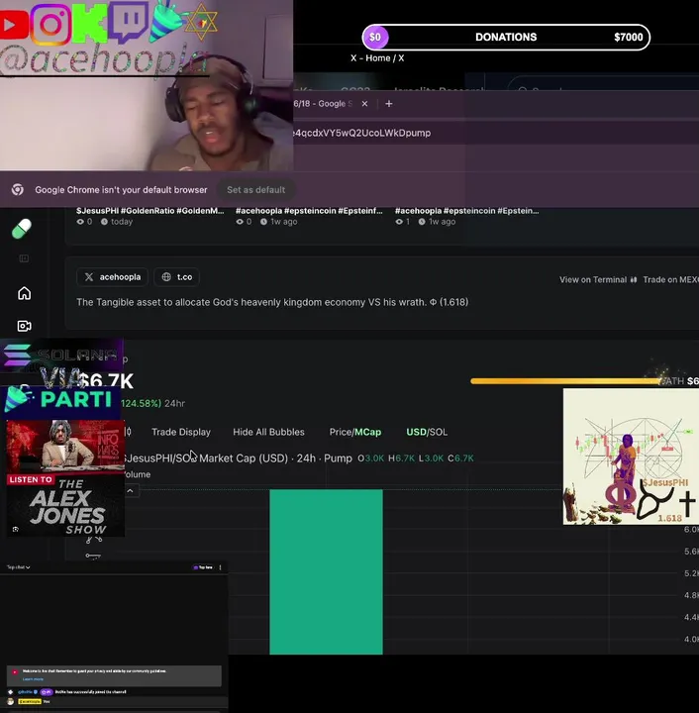Click the X logo on the acehoopla chip
Viewport: 699px width, 713px height.
[89, 277]
